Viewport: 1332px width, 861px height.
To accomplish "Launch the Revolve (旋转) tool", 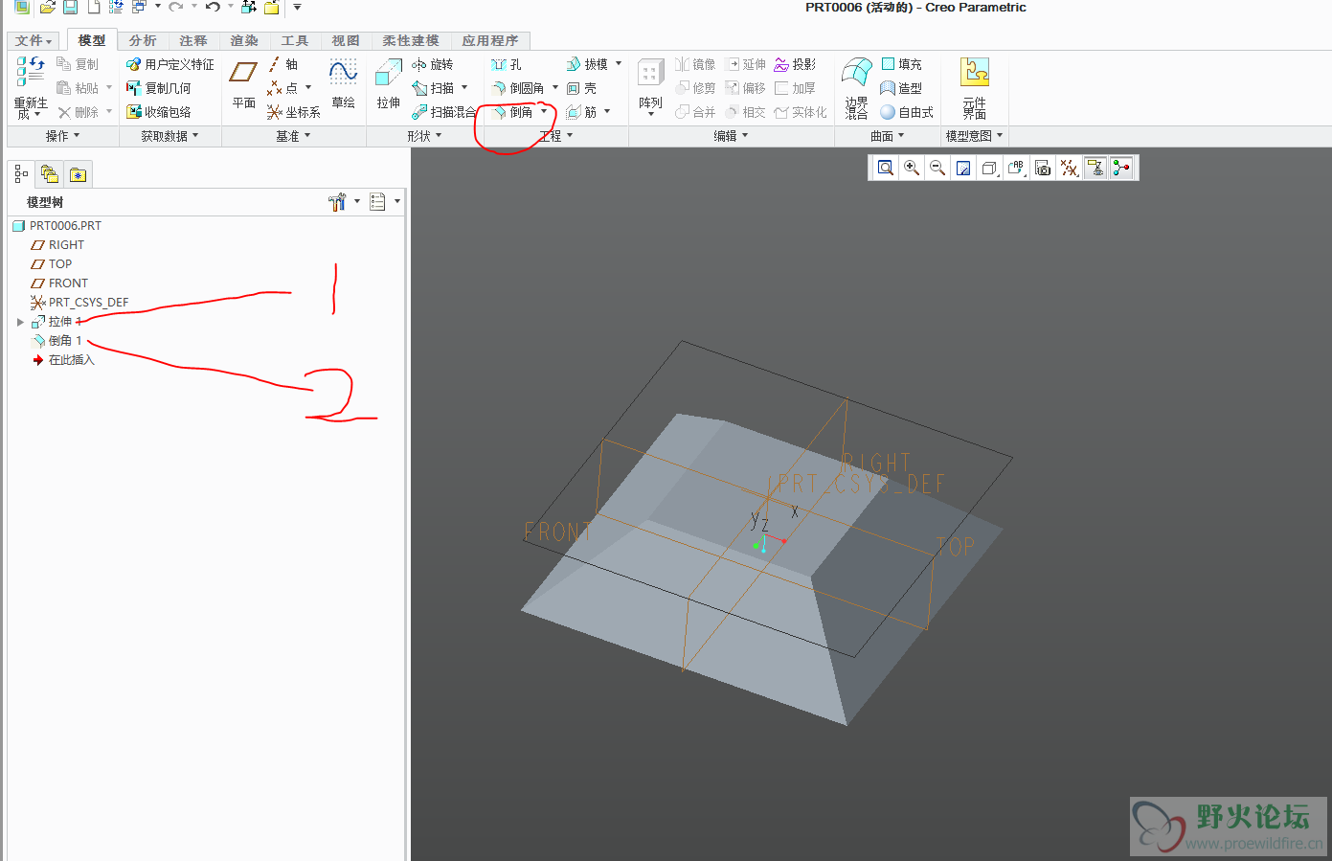I will [432, 64].
